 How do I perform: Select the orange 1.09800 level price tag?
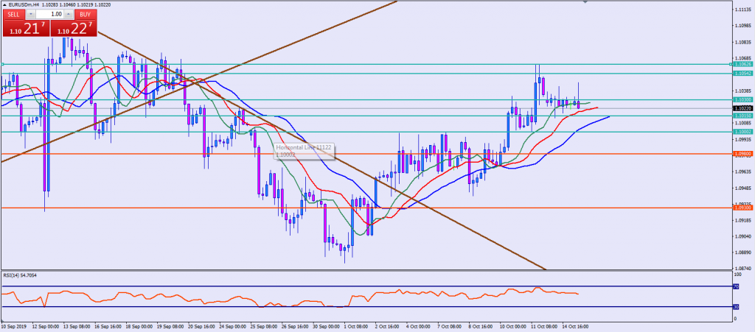(742, 154)
